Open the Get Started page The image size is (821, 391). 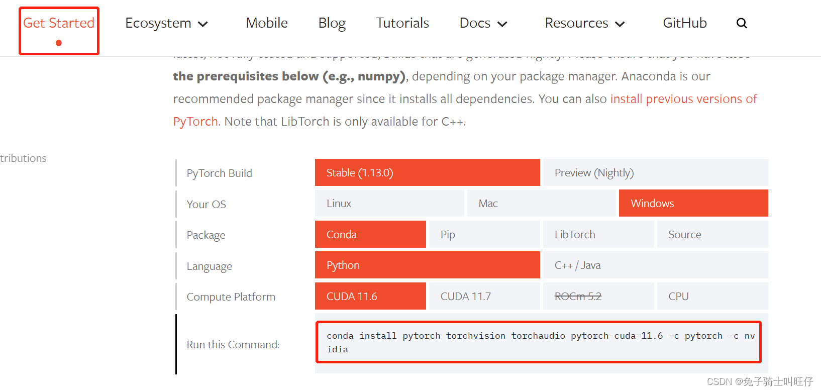pyautogui.click(x=59, y=23)
